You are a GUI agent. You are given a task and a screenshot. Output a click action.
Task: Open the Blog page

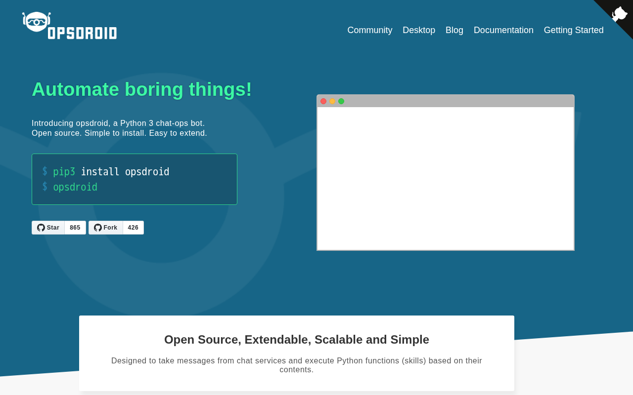click(454, 30)
